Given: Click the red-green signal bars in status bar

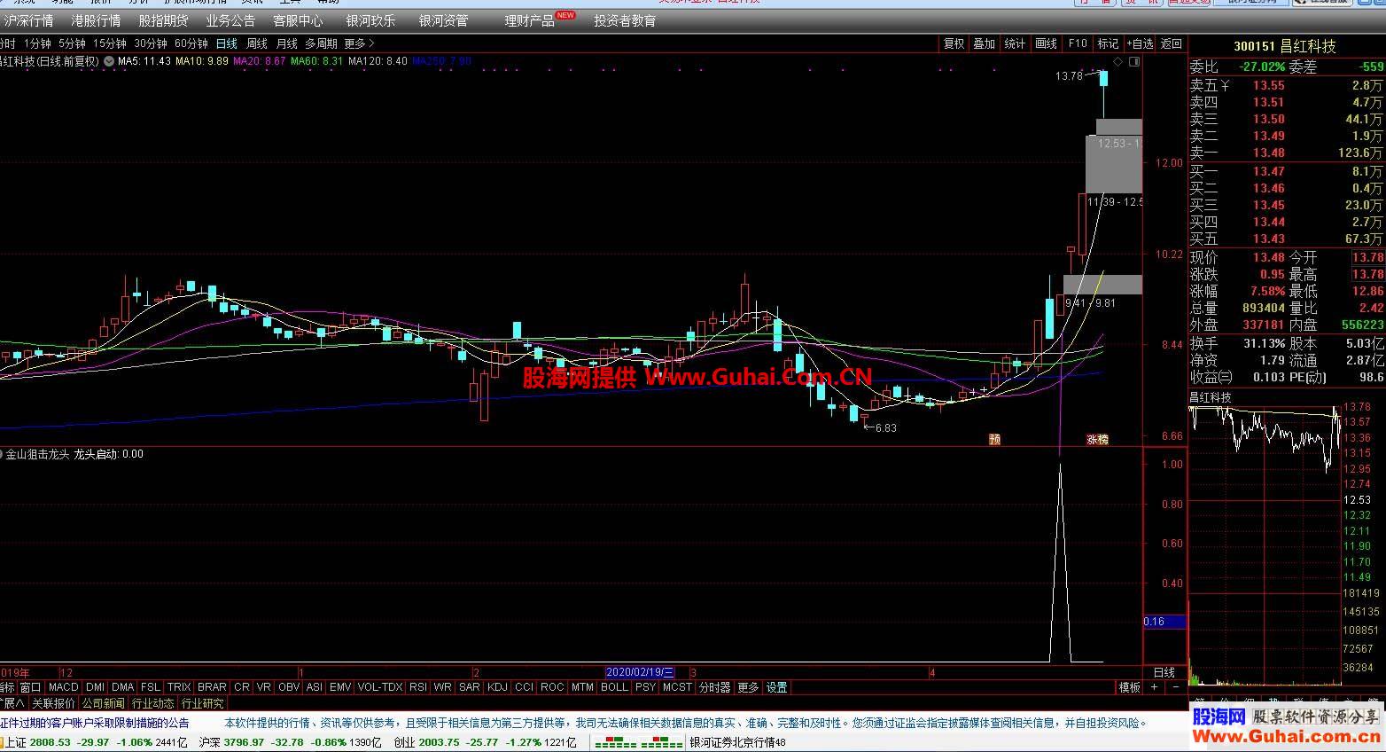Looking at the screenshot, I should click(x=638, y=743).
